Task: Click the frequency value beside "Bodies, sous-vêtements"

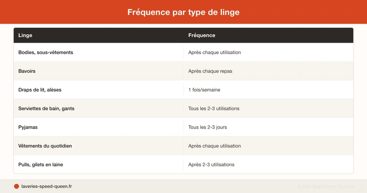Action: 215,52
